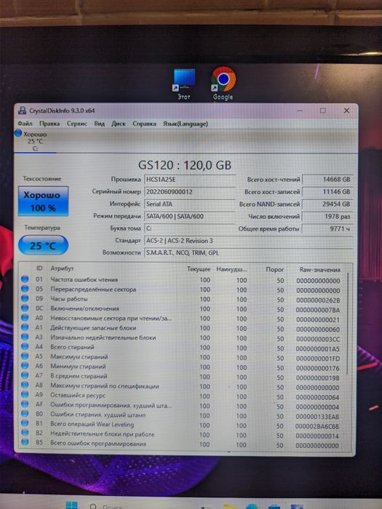Click the blue status icon for attribute A0

[x=25, y=318]
